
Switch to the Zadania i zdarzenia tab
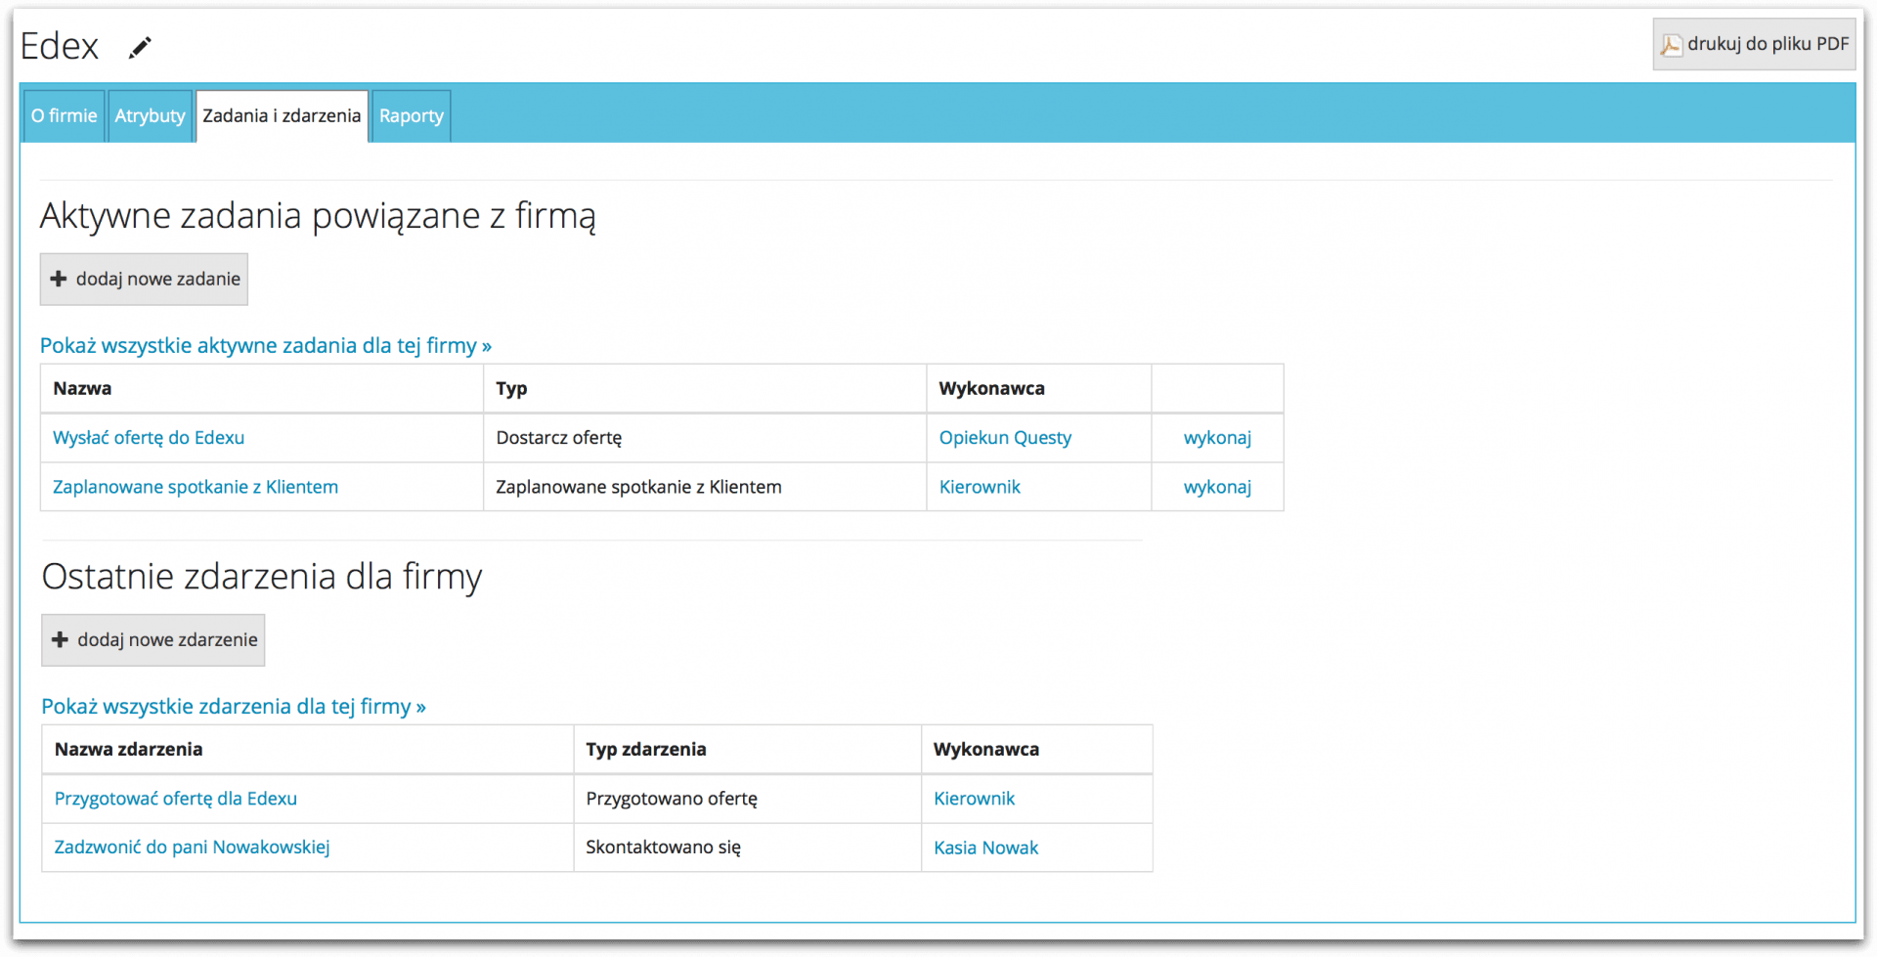[281, 114]
